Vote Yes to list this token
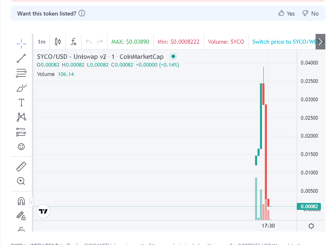327x245 pixels. click(x=286, y=13)
